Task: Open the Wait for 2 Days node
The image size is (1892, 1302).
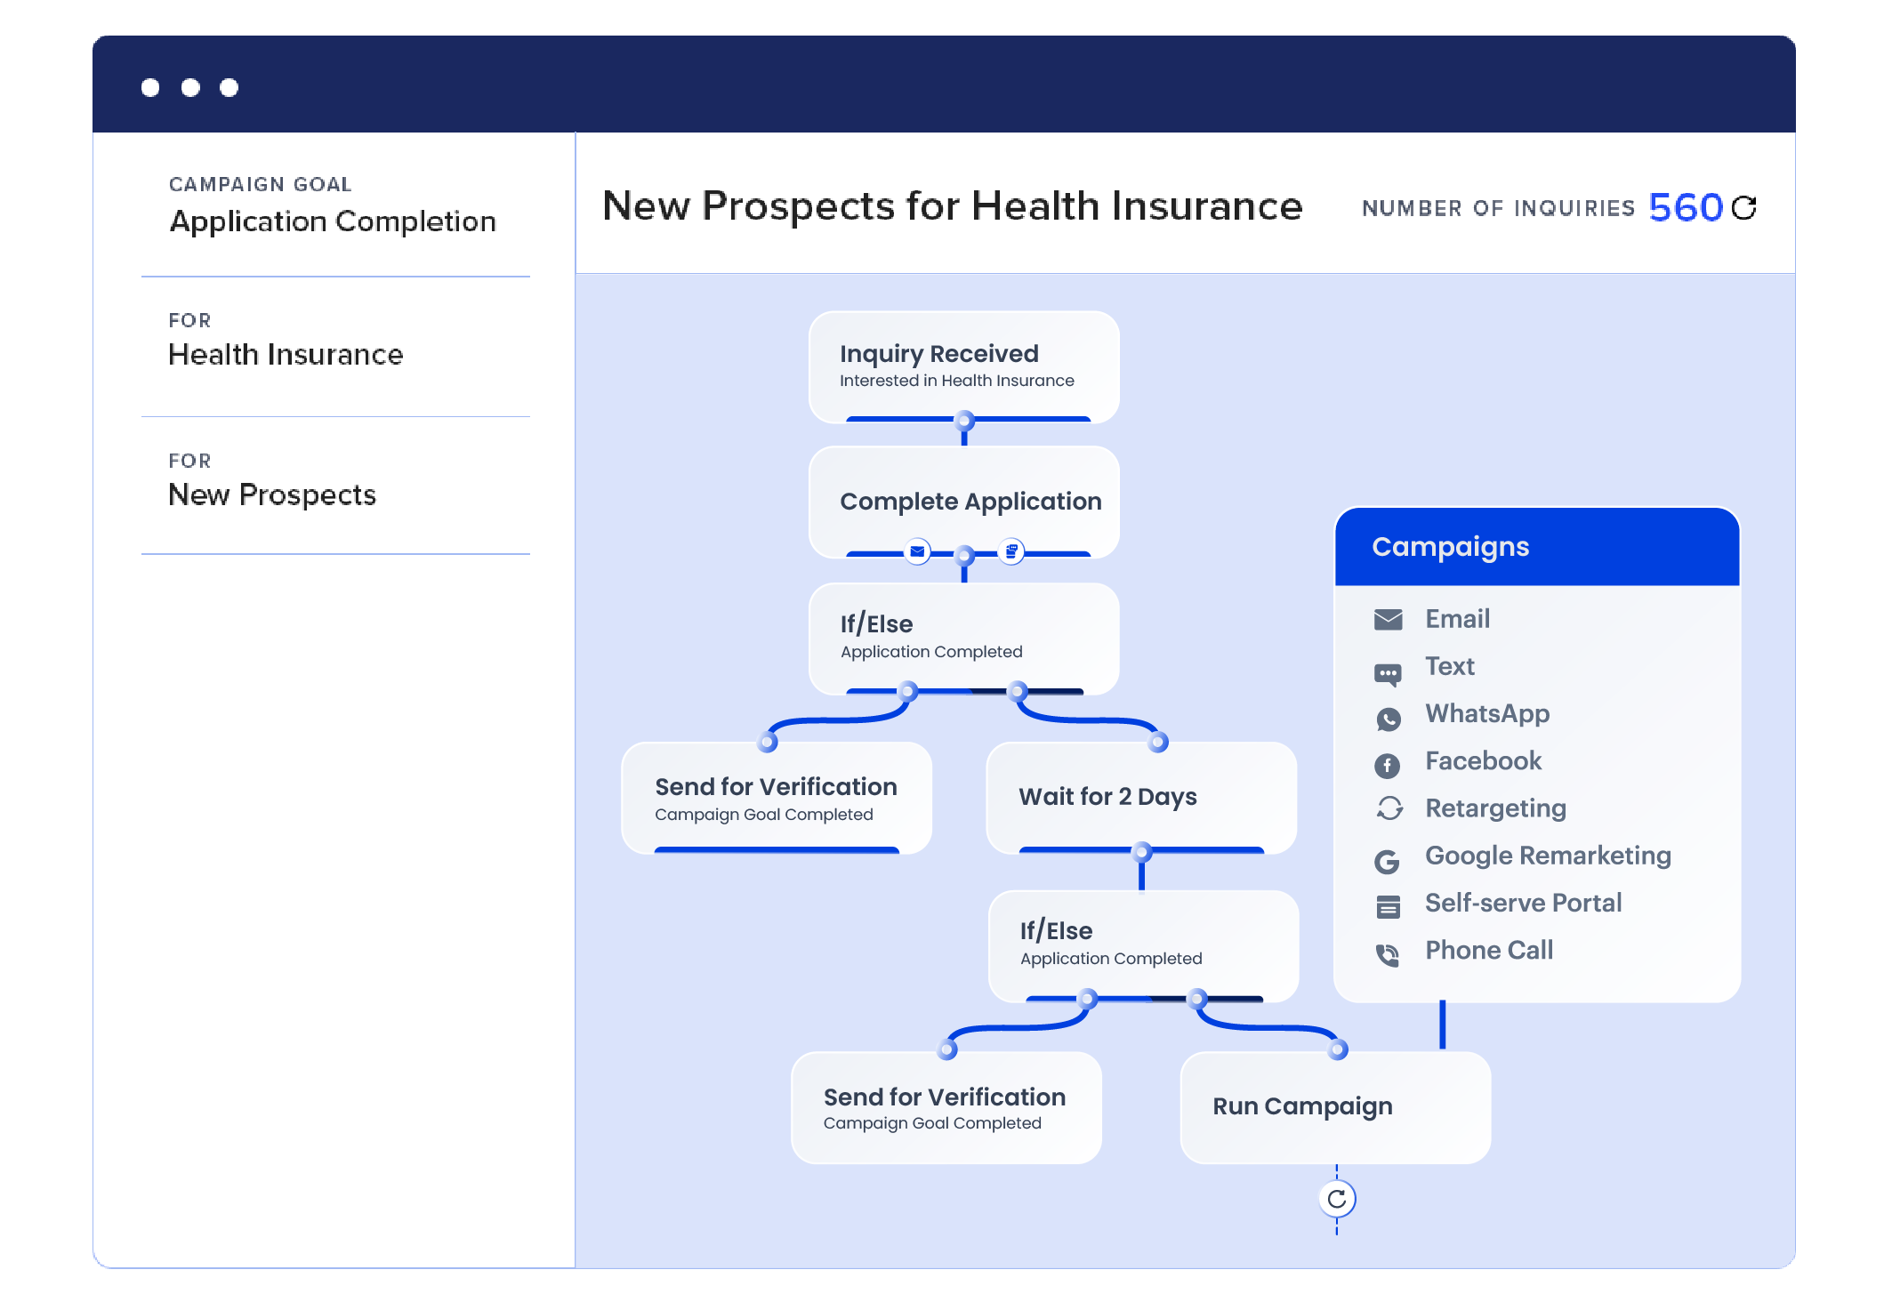Action: click(x=1141, y=798)
